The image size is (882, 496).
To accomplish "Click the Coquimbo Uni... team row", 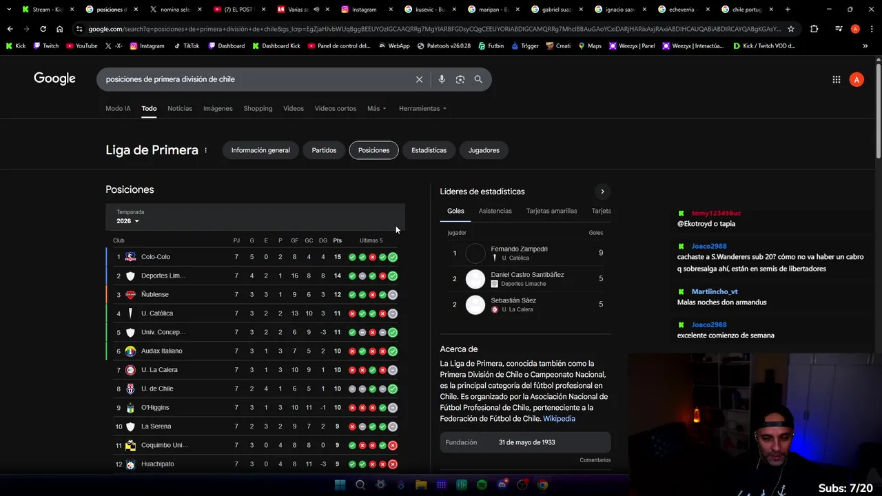I will point(256,445).
